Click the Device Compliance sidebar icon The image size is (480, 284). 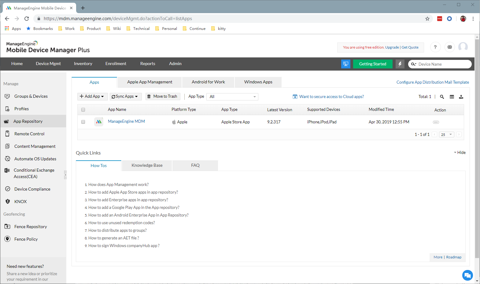coord(8,189)
